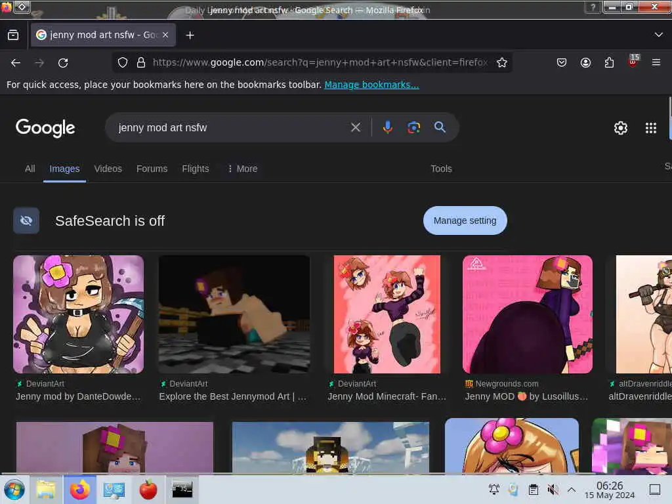The image size is (672, 504).
Task: Open the Firefox View tab icon
Action: 13,35
